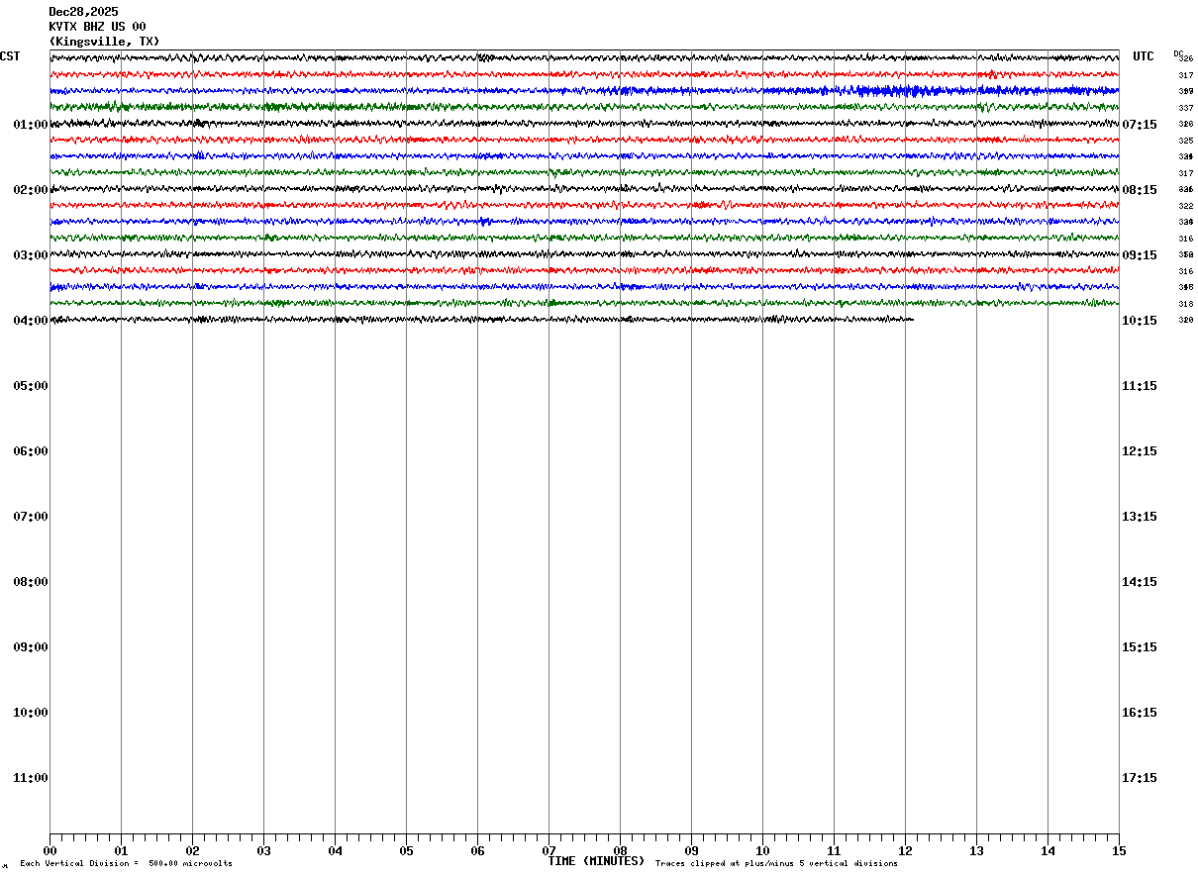Click the DC offset value "318"
1198x877 pixels.
pyautogui.click(x=1185, y=304)
